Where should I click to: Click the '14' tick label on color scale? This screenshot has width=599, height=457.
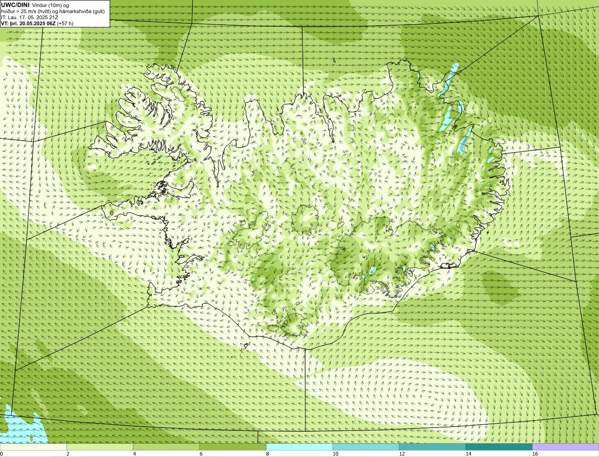point(468,454)
